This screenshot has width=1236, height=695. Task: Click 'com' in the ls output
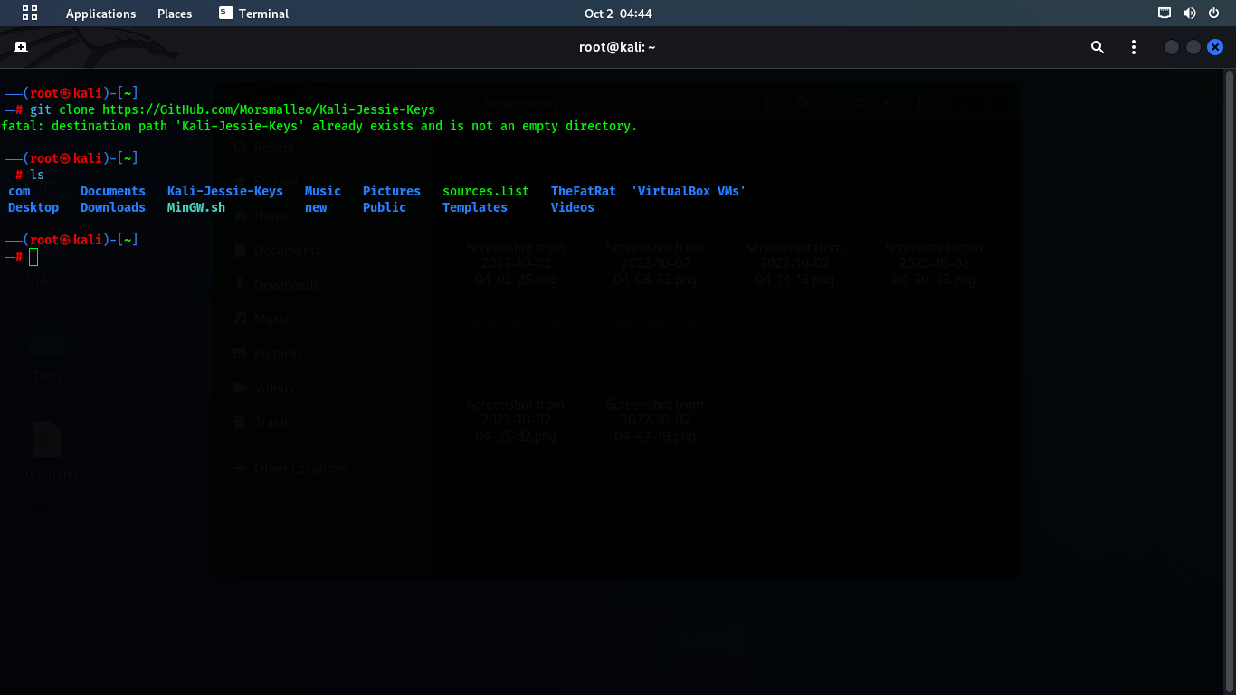tap(19, 191)
